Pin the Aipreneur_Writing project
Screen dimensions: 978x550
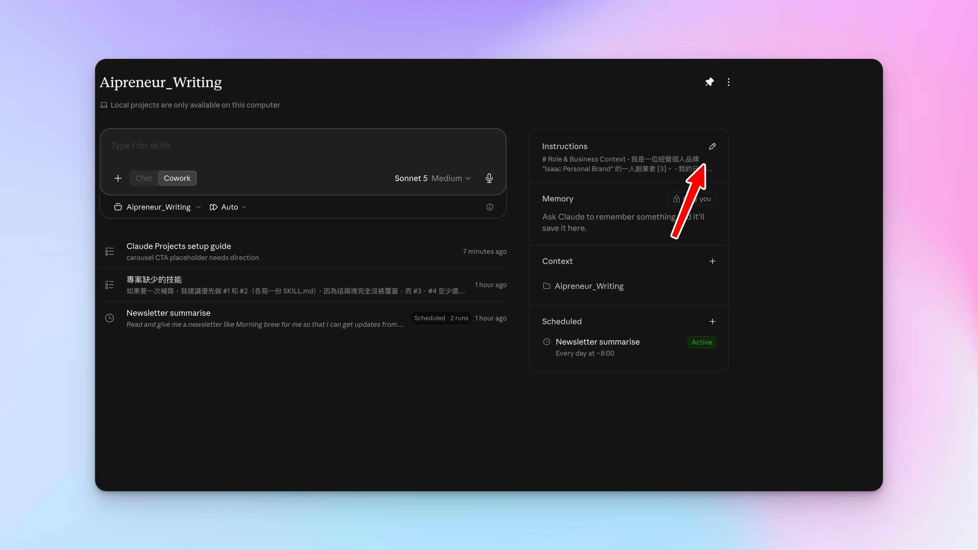pyautogui.click(x=709, y=82)
